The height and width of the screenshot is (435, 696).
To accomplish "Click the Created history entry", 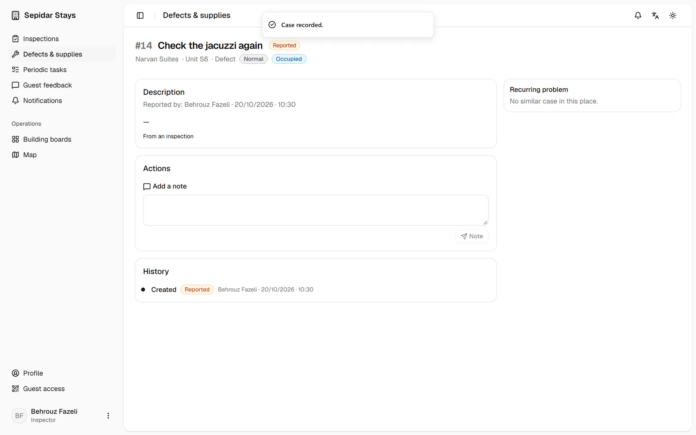I will click(x=164, y=290).
